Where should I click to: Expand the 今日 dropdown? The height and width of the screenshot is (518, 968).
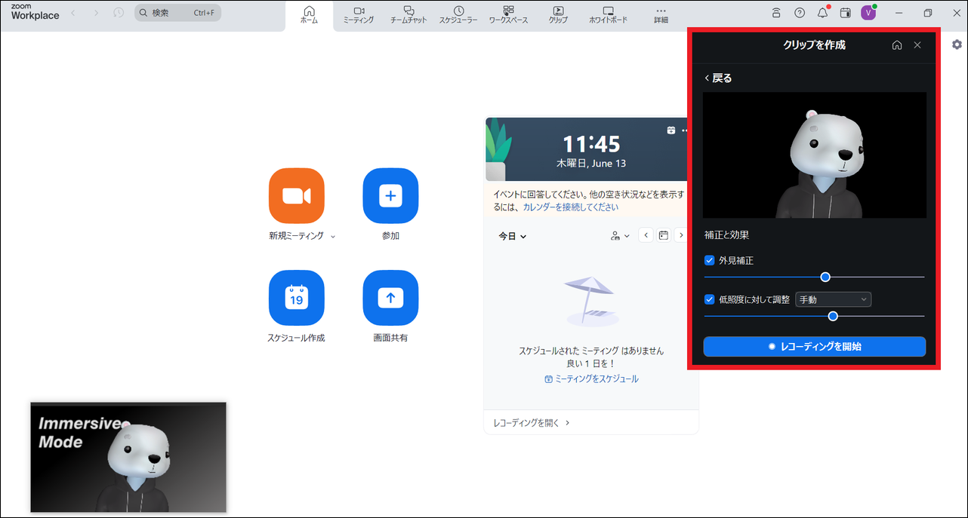(513, 236)
